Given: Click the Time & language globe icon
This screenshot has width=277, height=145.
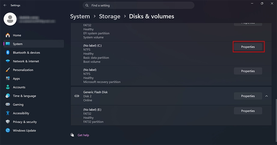Looking at the screenshot, I should [8, 96].
